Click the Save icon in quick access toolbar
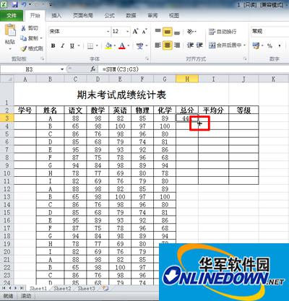289x301 pixels. 14,4
